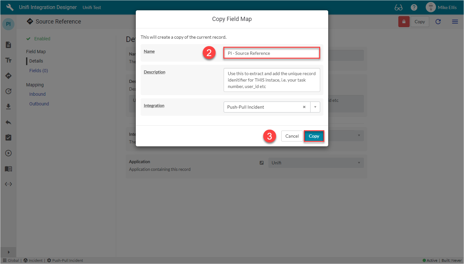Expand the collapsed sidebar with bottom arrow
Viewport: 464px width, 264px height.
(8, 252)
